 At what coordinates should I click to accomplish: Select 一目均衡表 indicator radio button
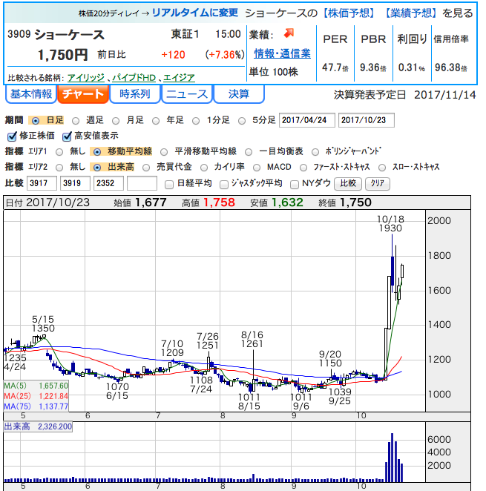[x=249, y=152]
